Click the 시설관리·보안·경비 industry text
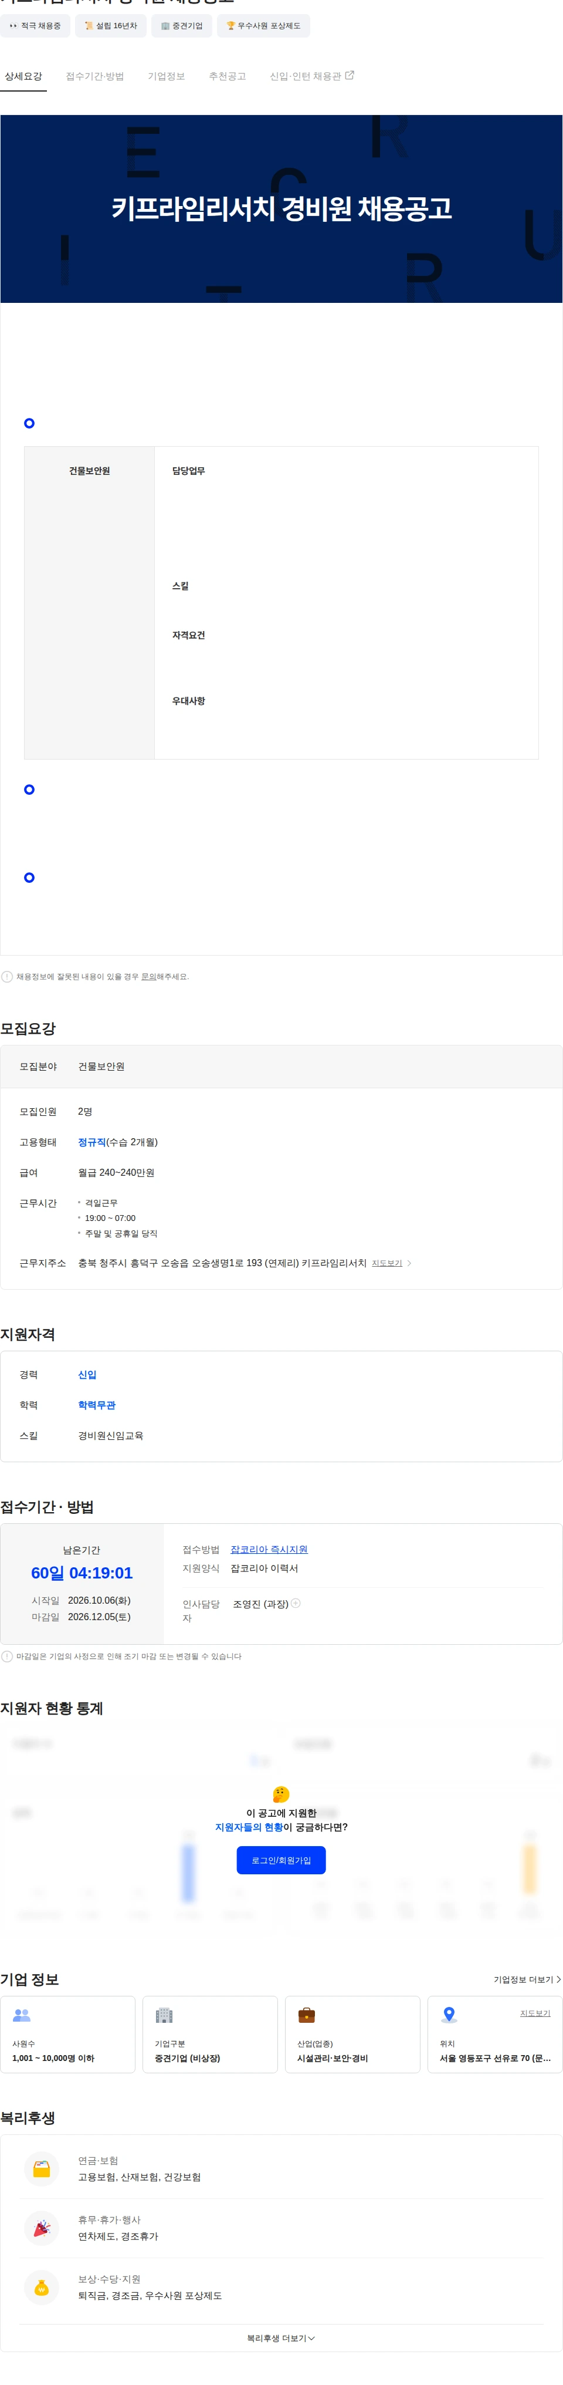The image size is (563, 2385). [x=332, y=2058]
